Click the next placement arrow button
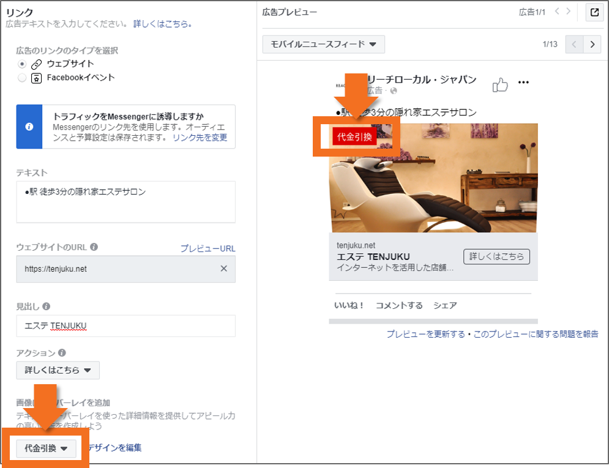The height and width of the screenshot is (468, 609). [592, 44]
